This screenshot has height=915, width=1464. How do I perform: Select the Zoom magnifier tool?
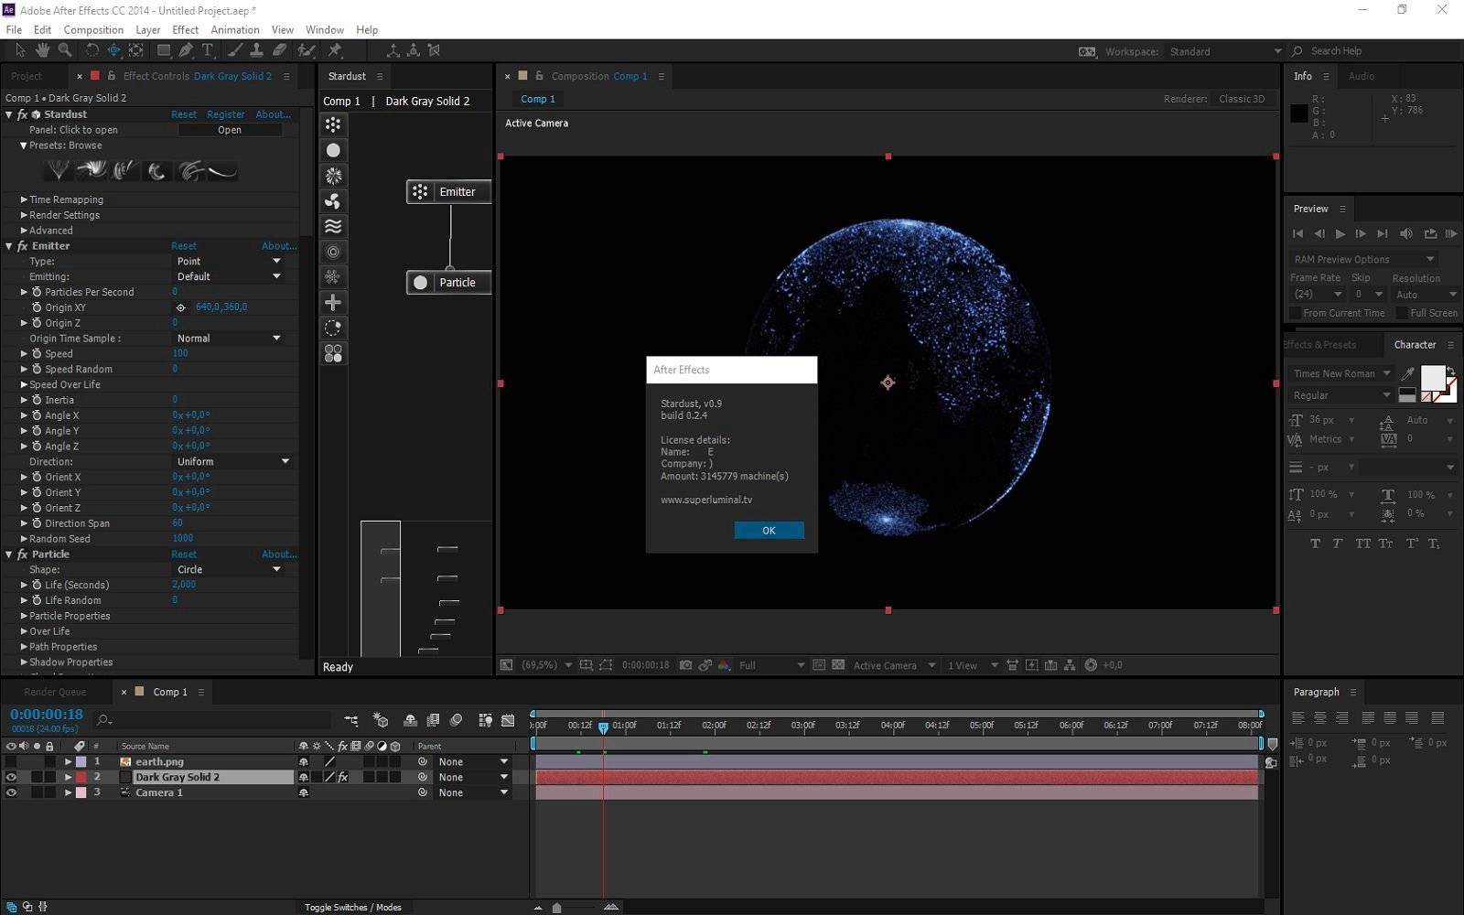pyautogui.click(x=65, y=50)
